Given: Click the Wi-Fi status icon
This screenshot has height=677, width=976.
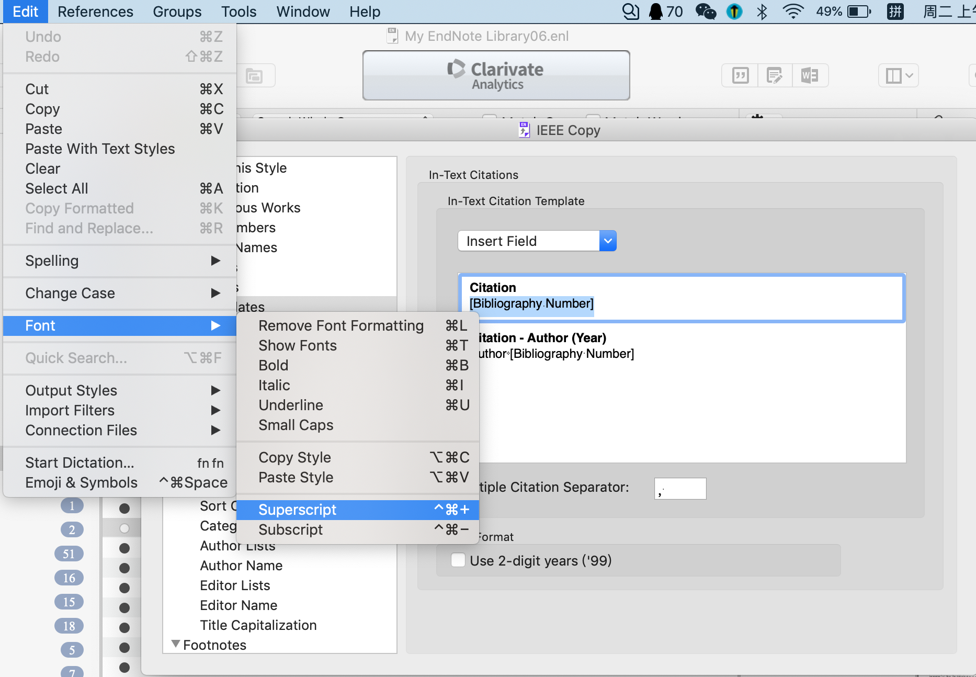Looking at the screenshot, I should [x=792, y=12].
